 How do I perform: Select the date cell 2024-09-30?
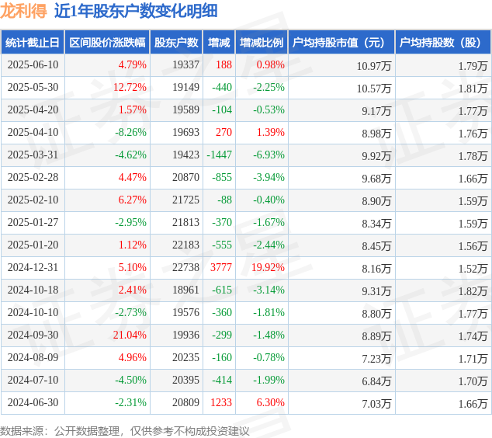33,335
